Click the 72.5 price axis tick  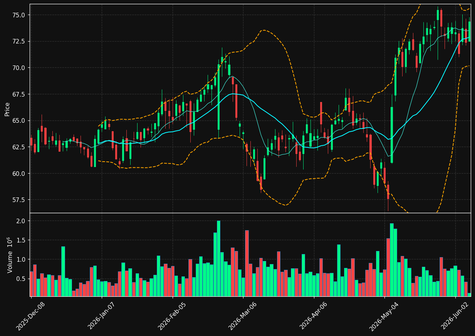20,42
